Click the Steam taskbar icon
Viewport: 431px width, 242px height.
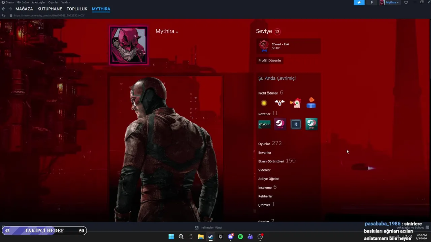[x=210, y=237]
